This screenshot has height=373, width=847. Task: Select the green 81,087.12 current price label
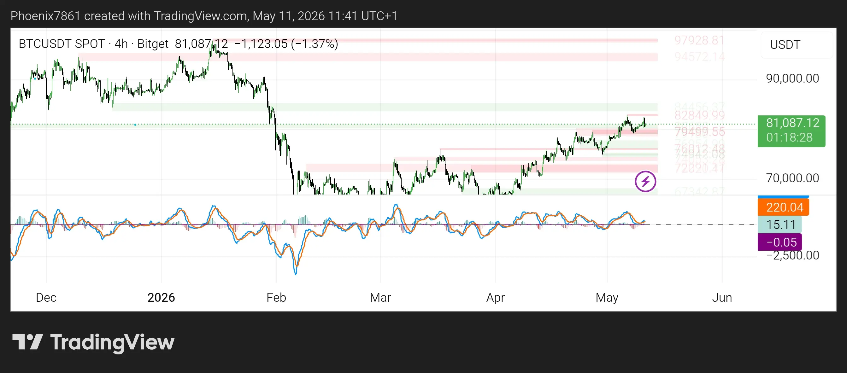[x=792, y=123]
